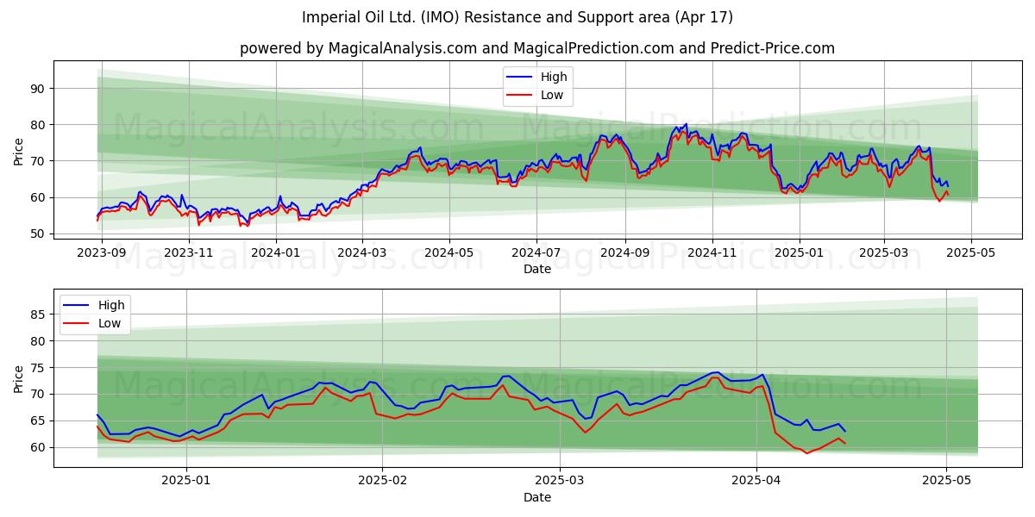Click the '65' y-axis label in bottom chart
Screen dimensions: 1035x517
(38, 421)
